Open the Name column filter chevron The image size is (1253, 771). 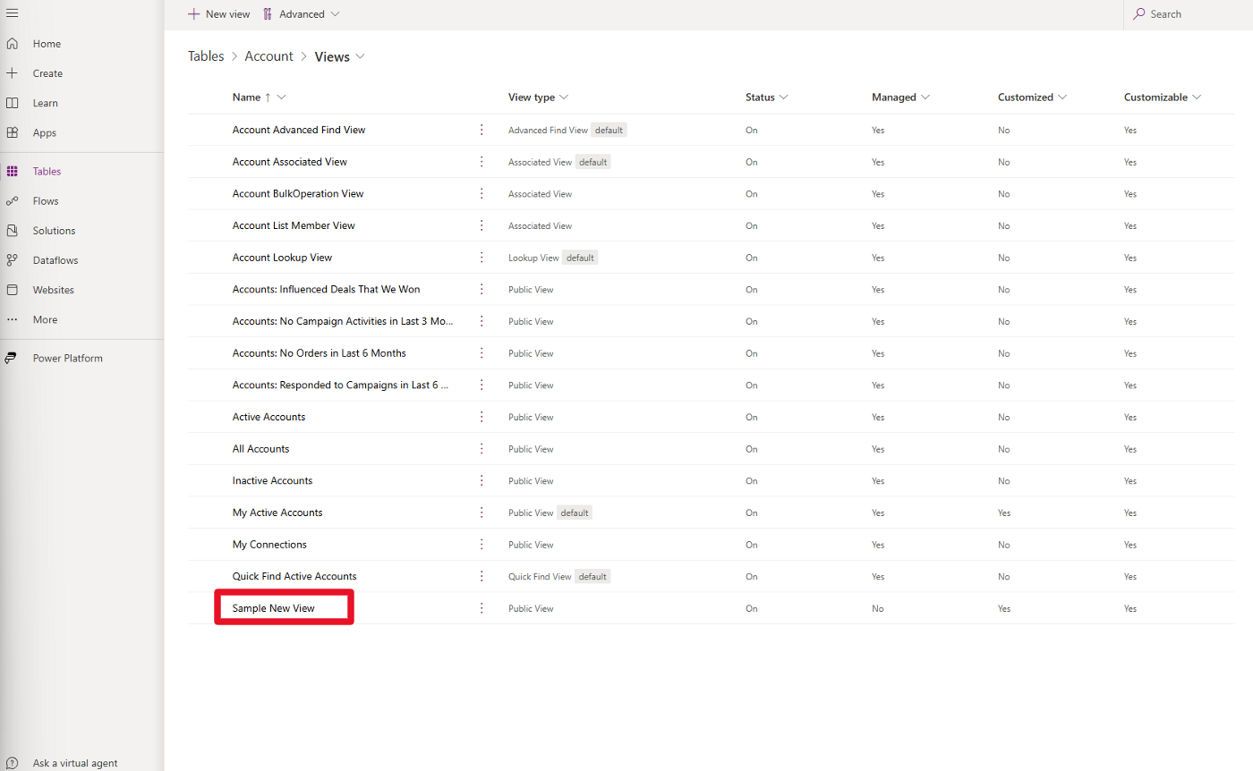point(281,97)
